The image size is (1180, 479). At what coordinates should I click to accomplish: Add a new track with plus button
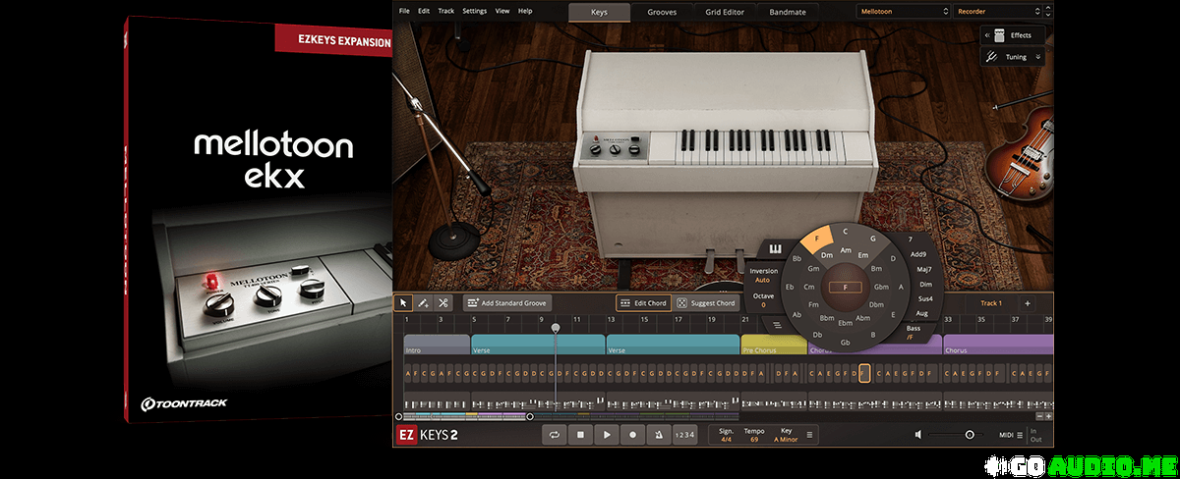coord(1028,303)
